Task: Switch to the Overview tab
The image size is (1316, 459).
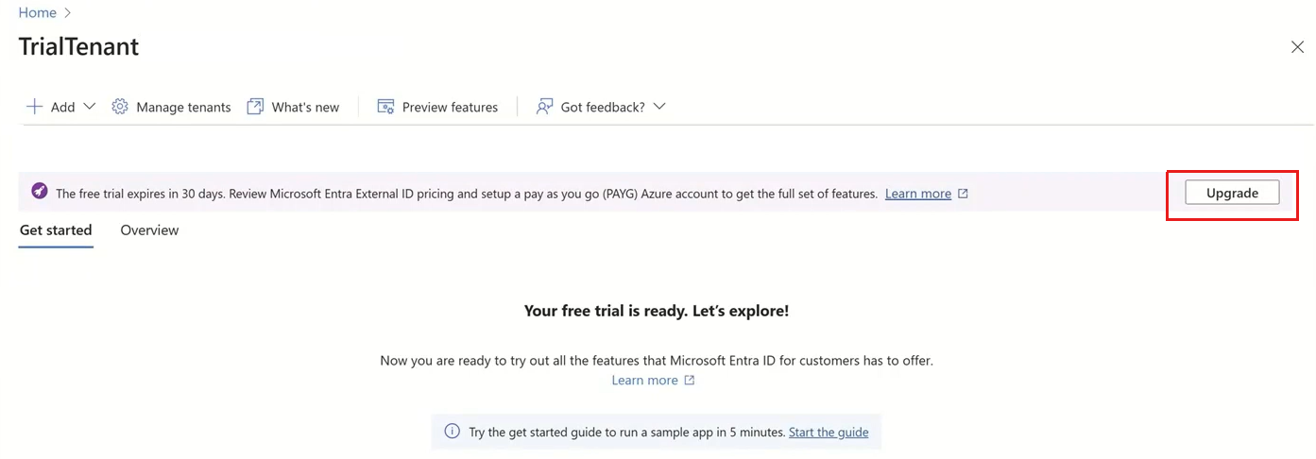Action: 149,230
